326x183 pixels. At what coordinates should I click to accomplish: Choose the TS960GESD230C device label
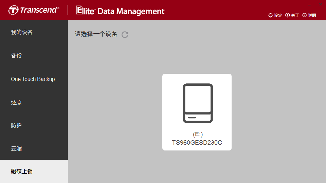[197, 143]
